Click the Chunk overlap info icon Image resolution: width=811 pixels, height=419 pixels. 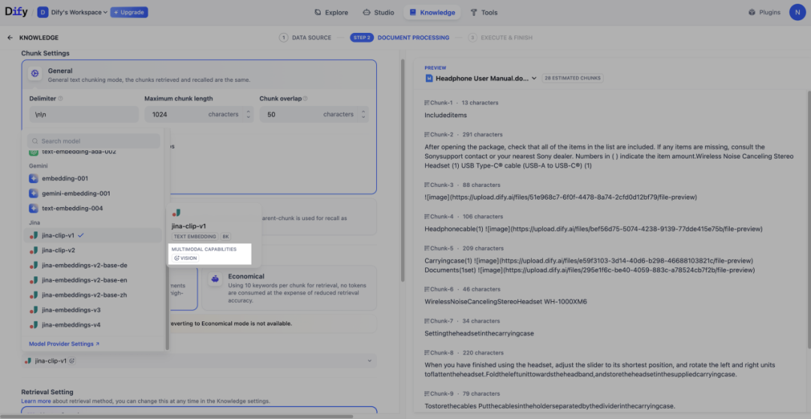pyautogui.click(x=305, y=99)
